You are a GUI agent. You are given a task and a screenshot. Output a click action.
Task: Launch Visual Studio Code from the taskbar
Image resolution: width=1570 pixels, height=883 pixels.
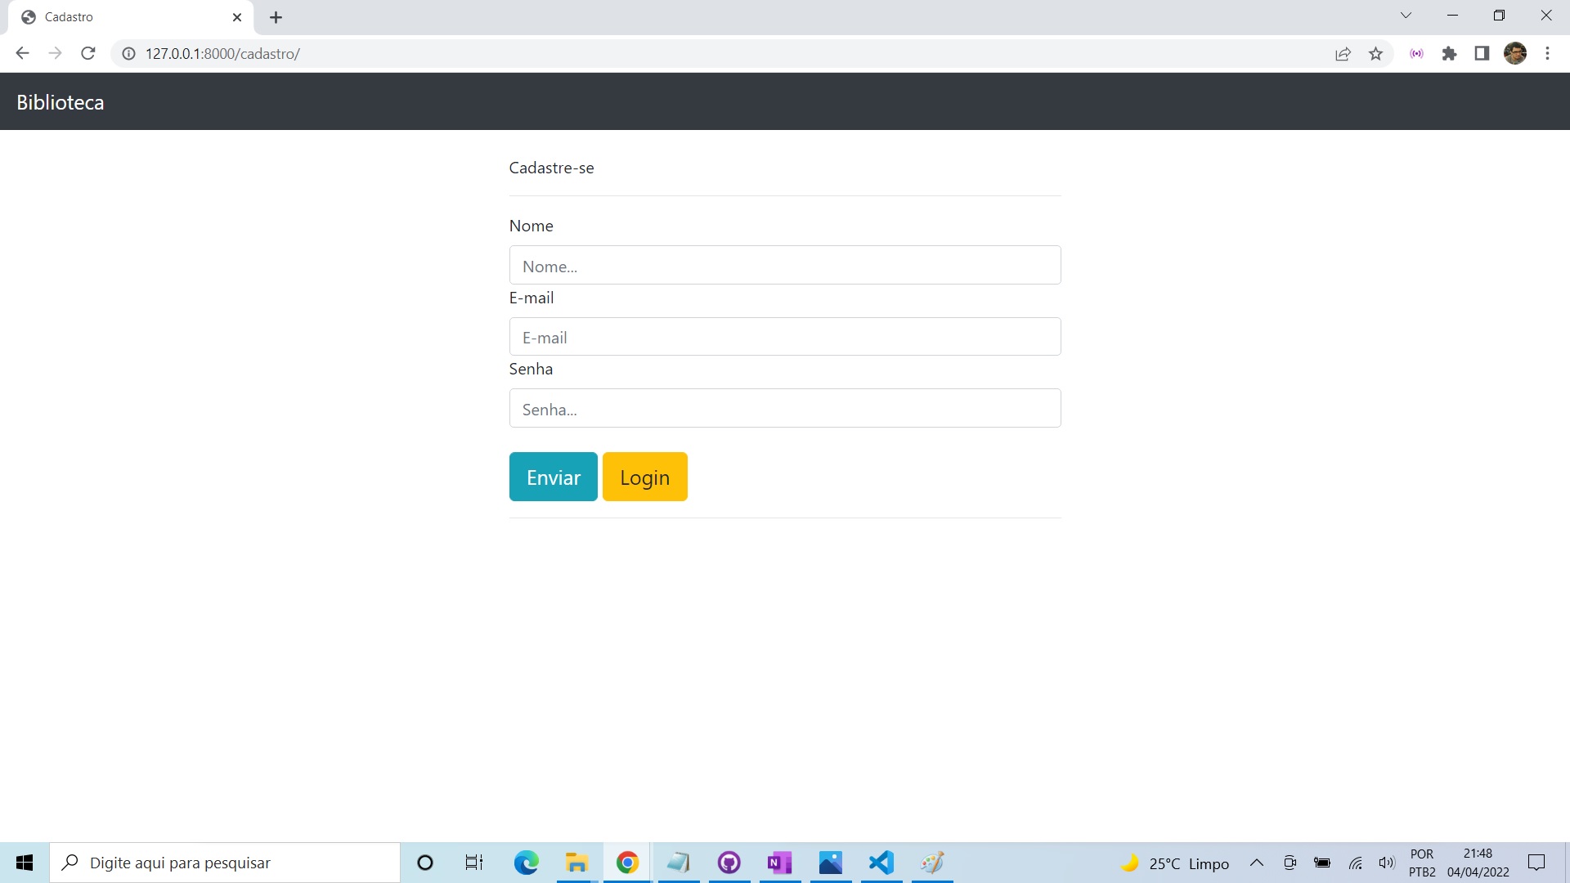point(881,863)
